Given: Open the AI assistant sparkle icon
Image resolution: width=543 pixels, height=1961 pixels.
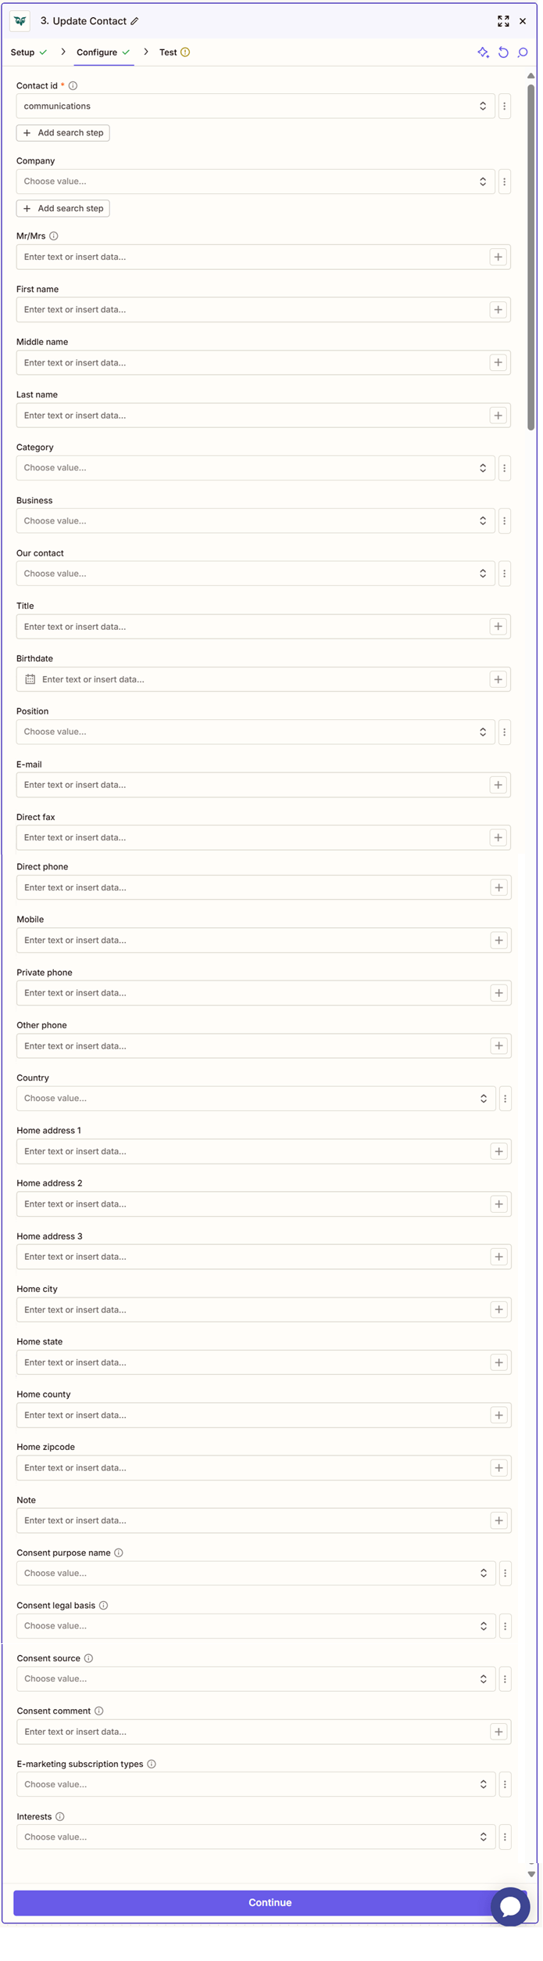Looking at the screenshot, I should 483,52.
